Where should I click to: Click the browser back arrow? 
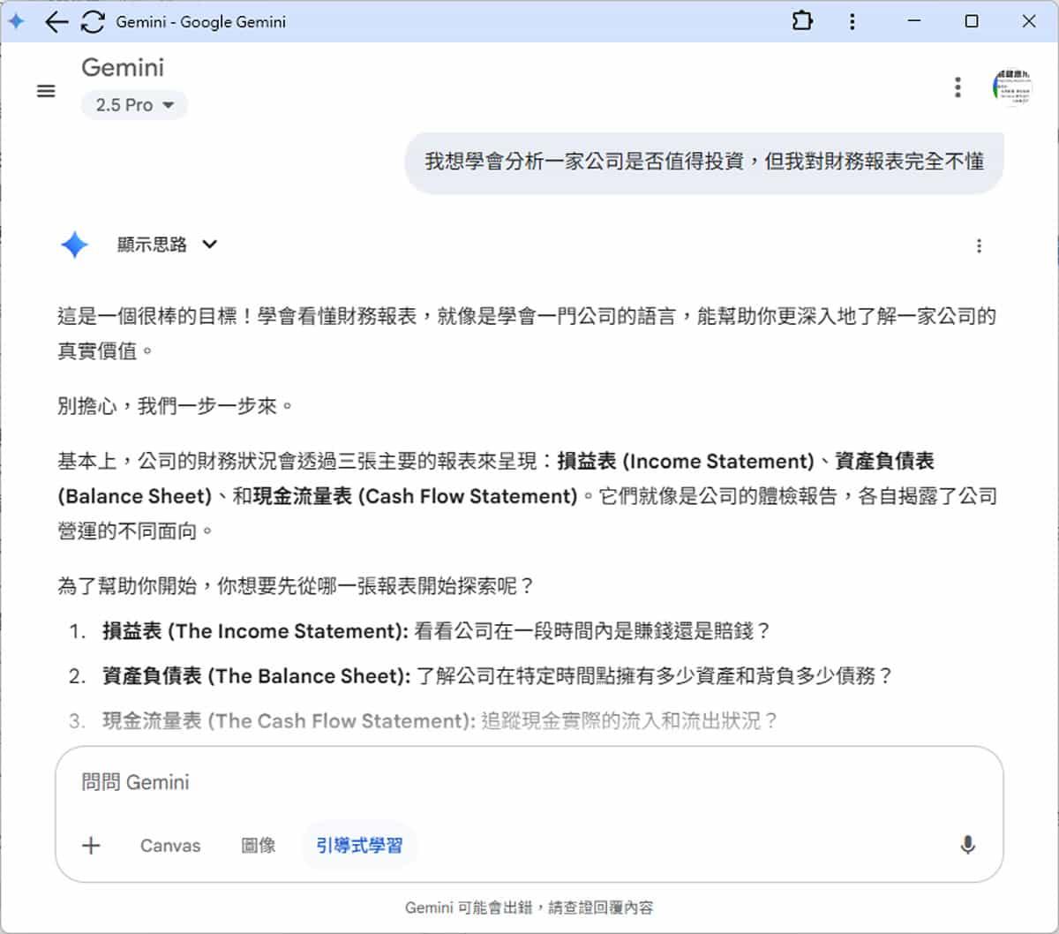(x=56, y=22)
